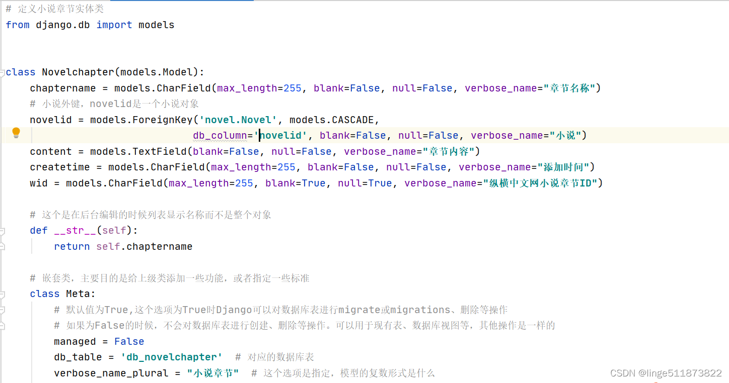Screen dimensions: 729x383
Task: Click the comment '# 定义小说章节实体类'
Action: [55, 9]
